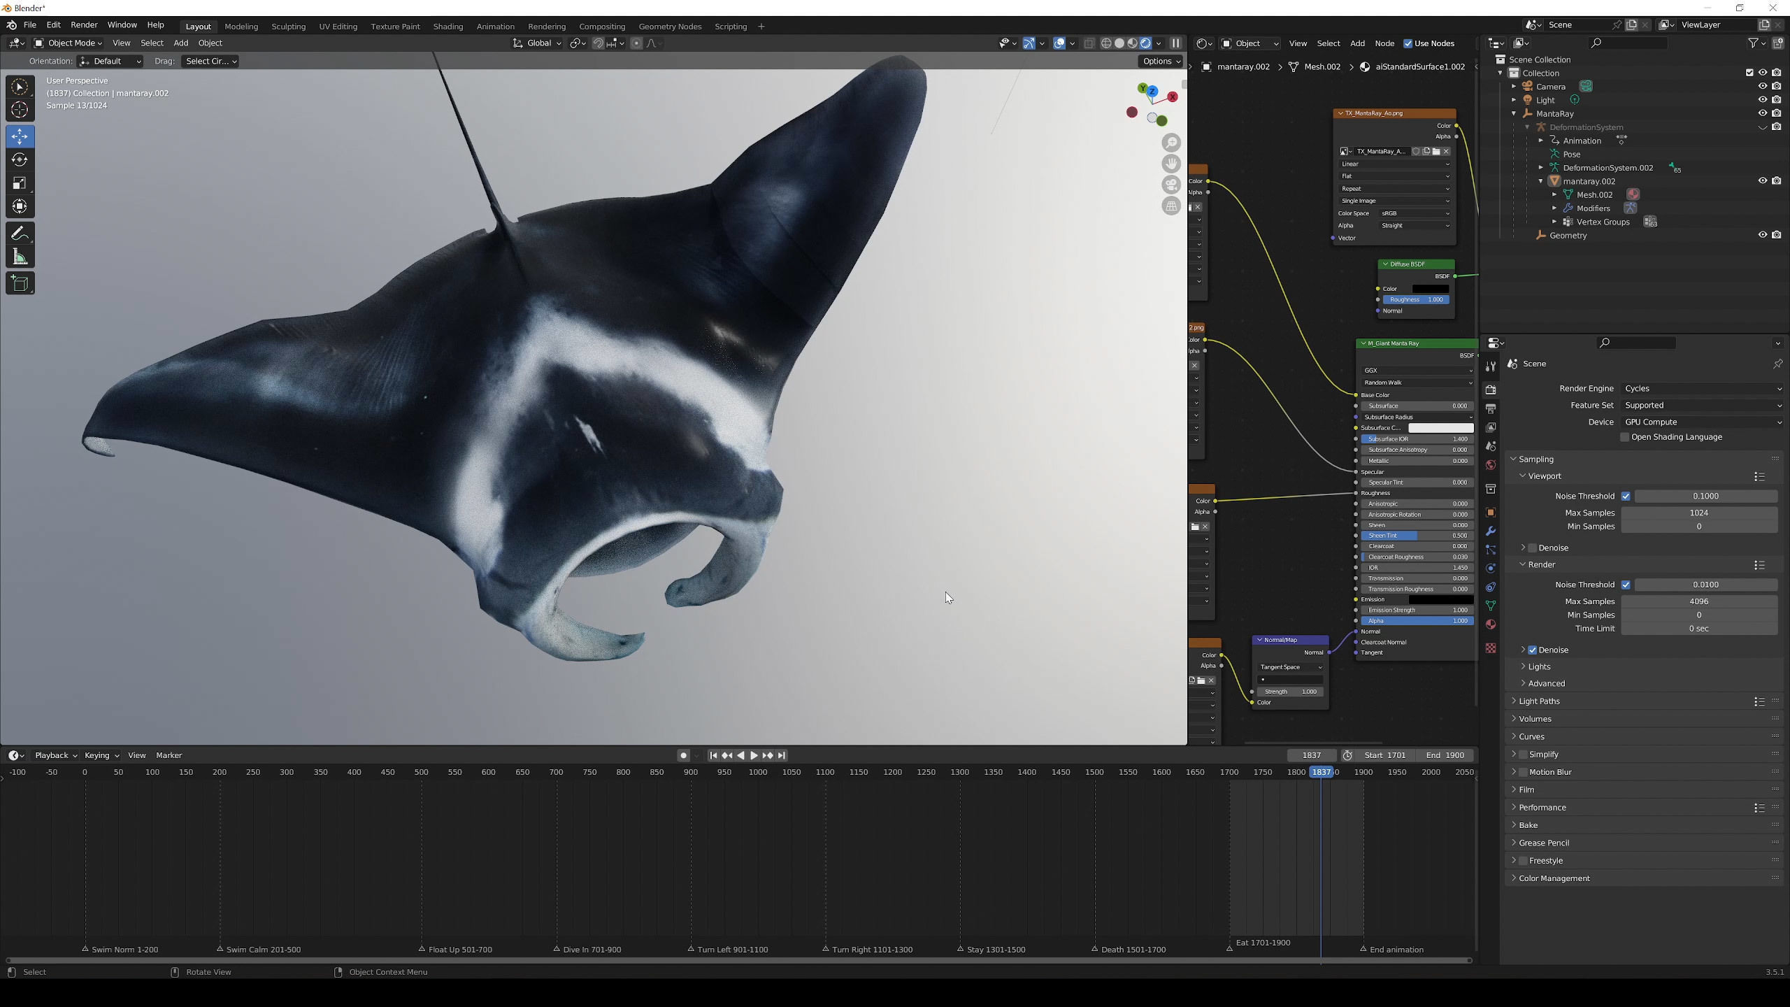The height and width of the screenshot is (1007, 1790).
Task: Enable the Open Shading Language checkbox
Action: (x=1625, y=437)
